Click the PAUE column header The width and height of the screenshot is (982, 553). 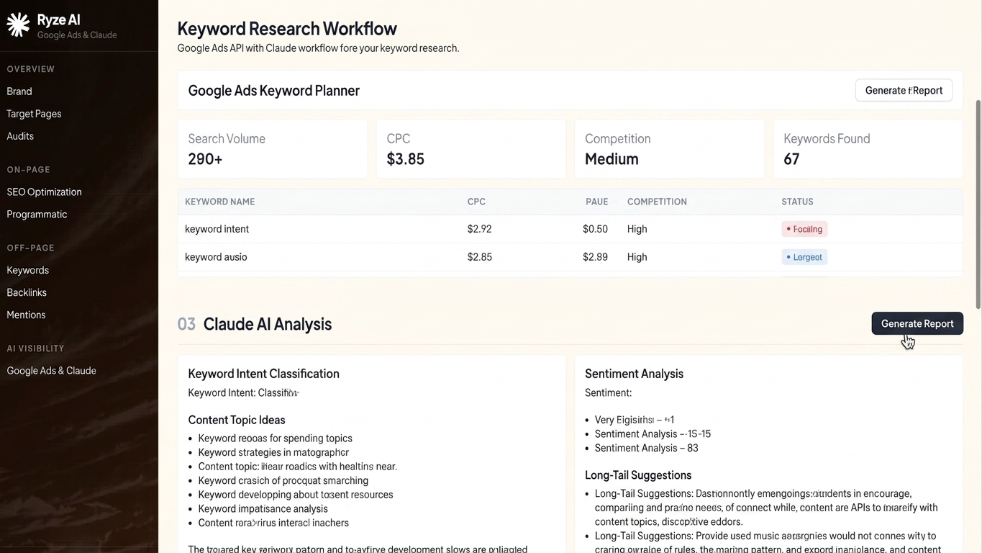(x=596, y=202)
